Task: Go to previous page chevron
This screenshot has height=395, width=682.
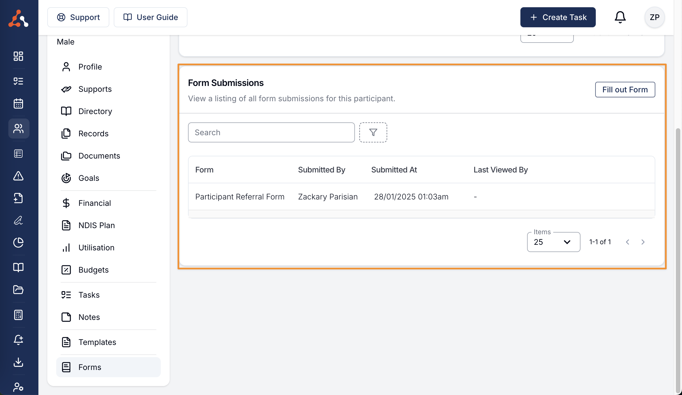Action: click(x=627, y=242)
